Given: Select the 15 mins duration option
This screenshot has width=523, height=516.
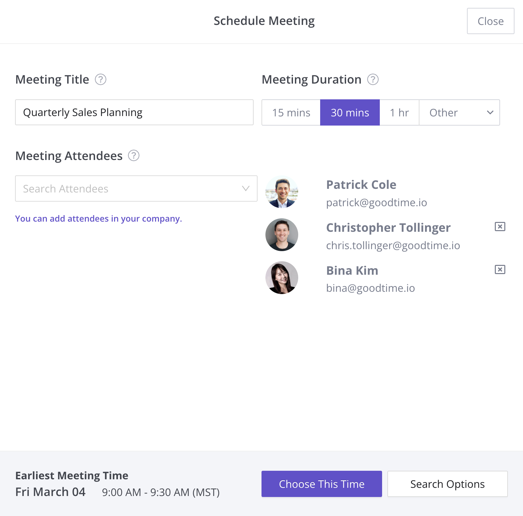Looking at the screenshot, I should 291,112.
